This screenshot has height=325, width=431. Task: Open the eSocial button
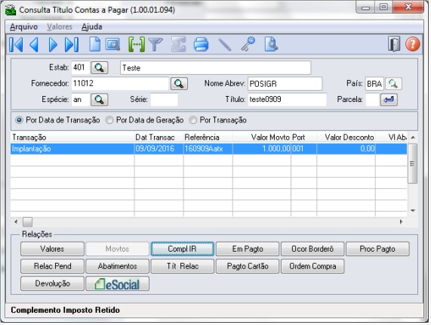pos(117,283)
